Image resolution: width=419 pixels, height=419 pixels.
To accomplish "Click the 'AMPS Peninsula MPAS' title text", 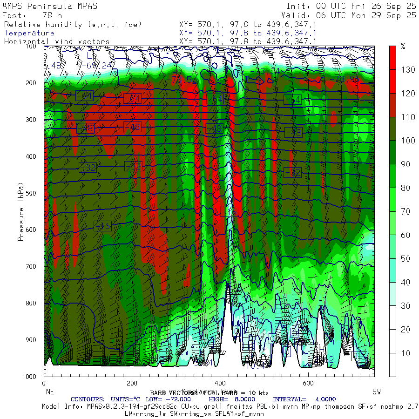I will (x=50, y=6).
